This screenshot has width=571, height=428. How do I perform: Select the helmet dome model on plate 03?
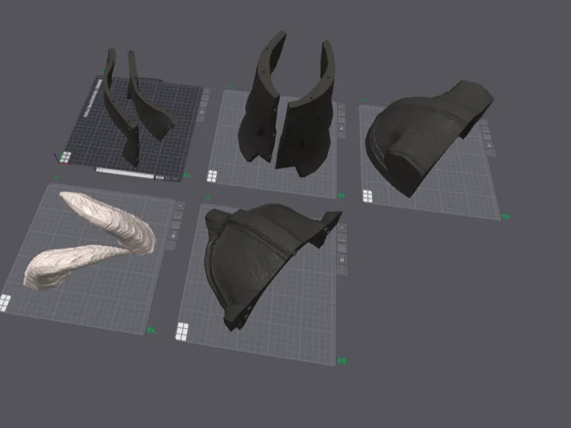(426, 138)
